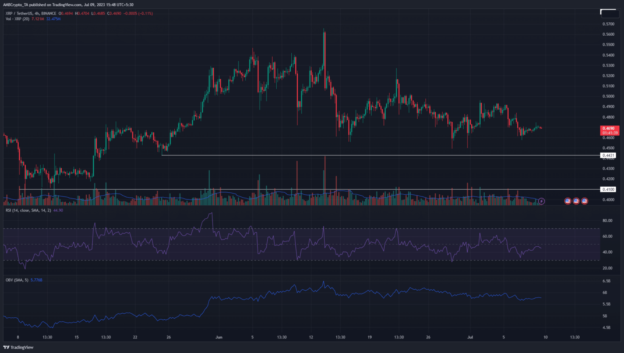The image size is (624, 353).
Task: Click the Jul label on the time axis
Action: click(470, 337)
